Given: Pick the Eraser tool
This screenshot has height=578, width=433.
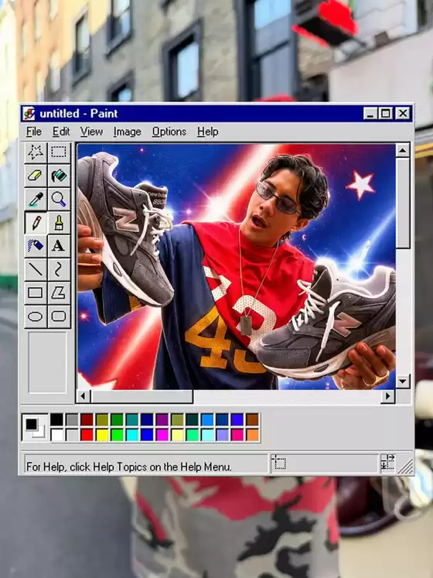Looking at the screenshot, I should coord(36,176).
